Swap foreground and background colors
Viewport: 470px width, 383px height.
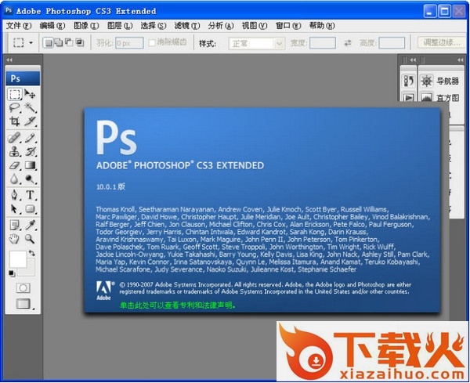31,253
